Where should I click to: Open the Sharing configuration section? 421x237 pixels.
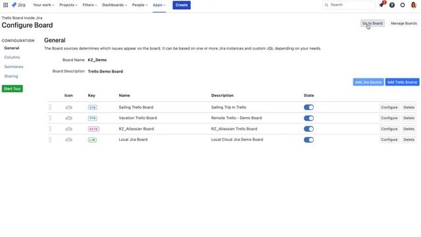(x=11, y=76)
